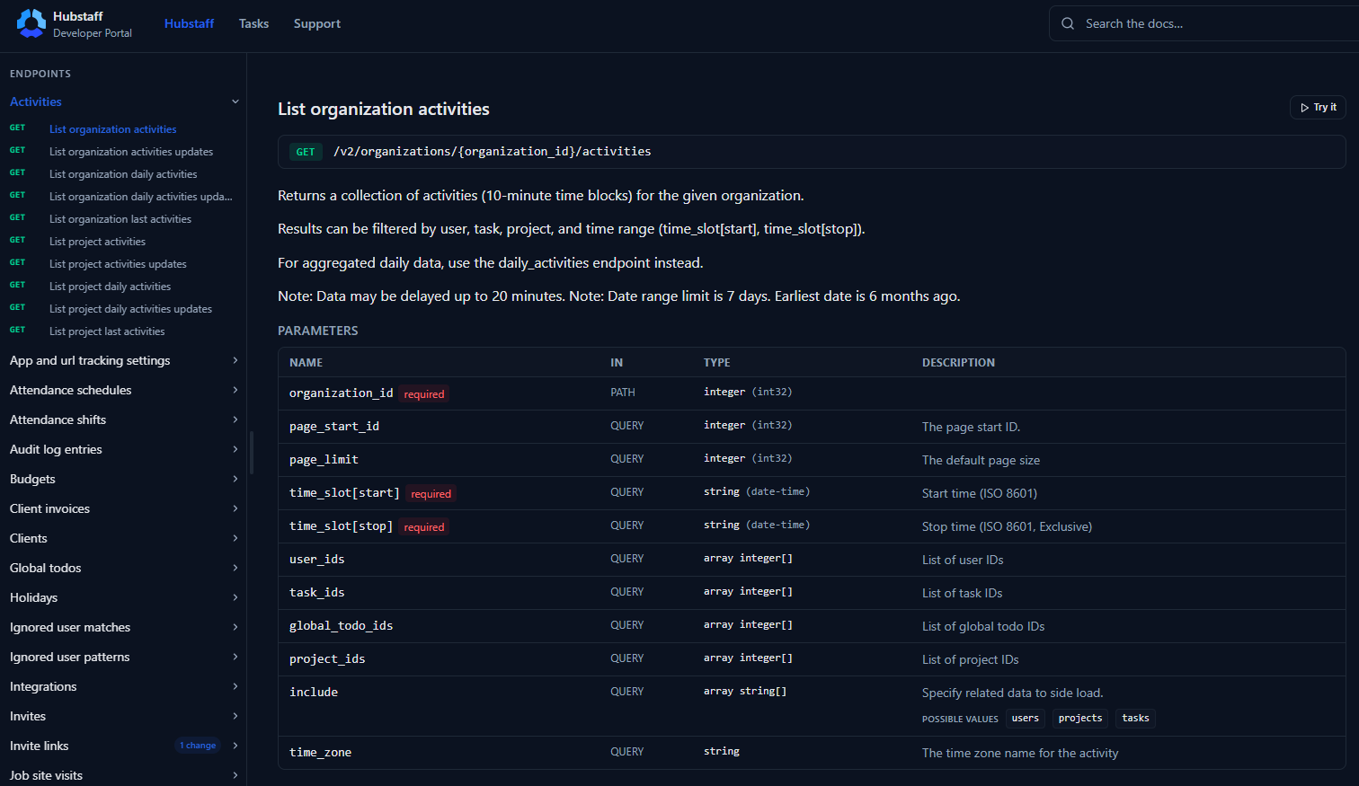The height and width of the screenshot is (786, 1359).
Task: Expand Job site visits section
Action: point(123,775)
